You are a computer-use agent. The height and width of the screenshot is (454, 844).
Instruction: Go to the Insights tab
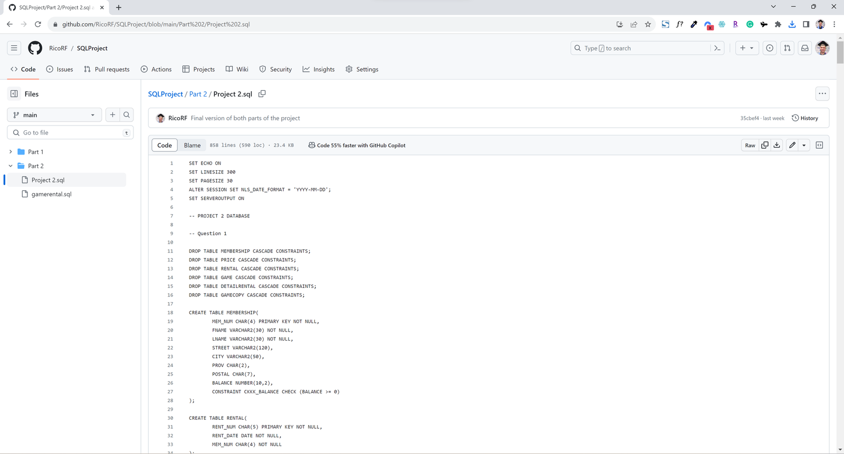[x=319, y=69]
